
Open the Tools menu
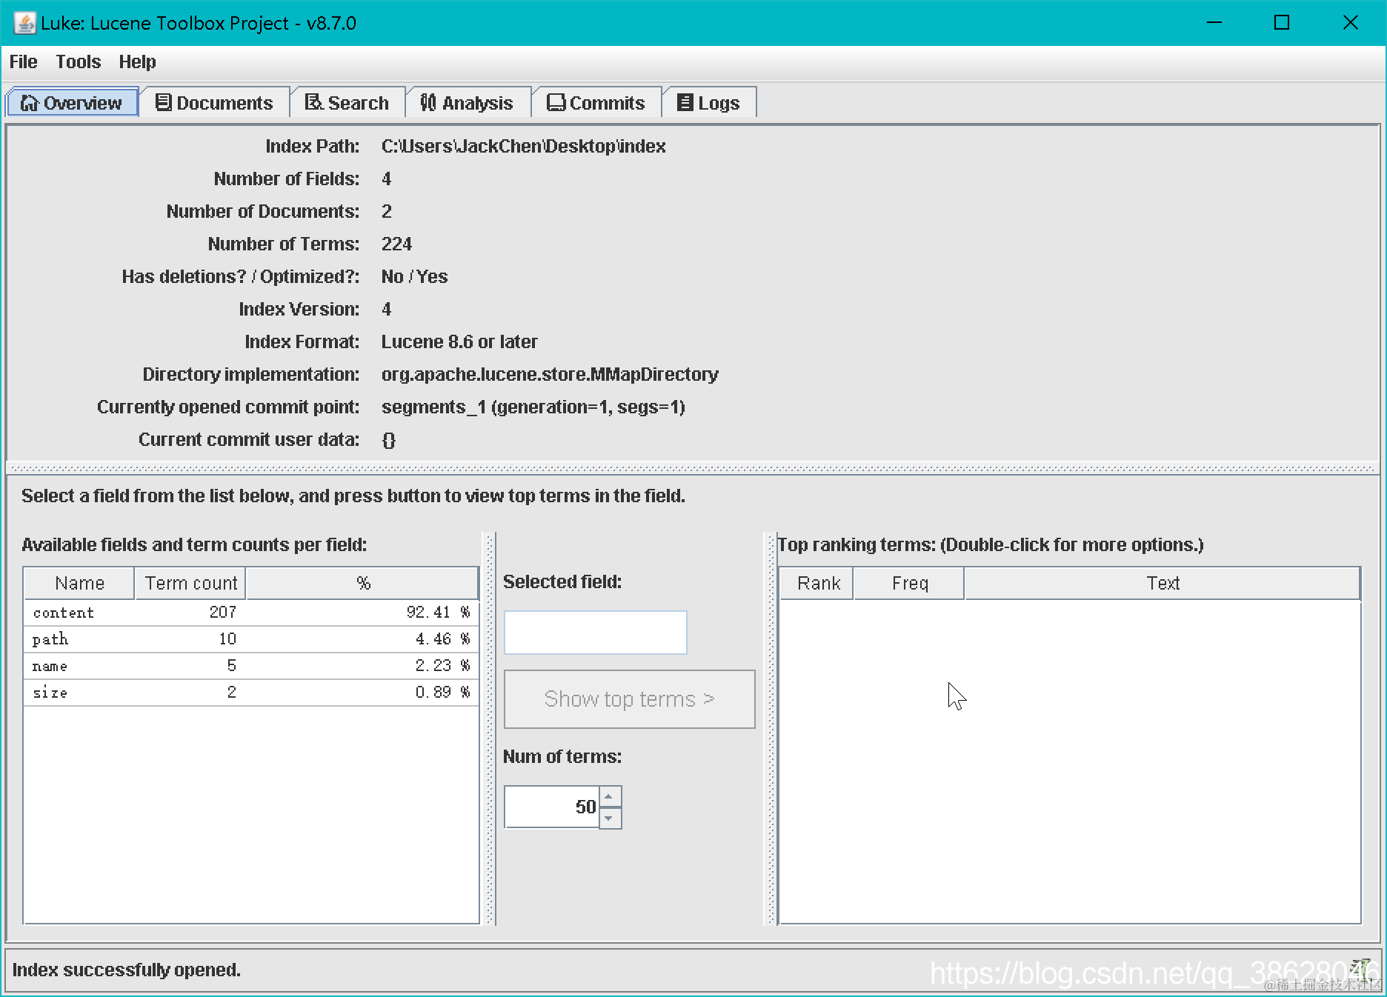coord(79,62)
